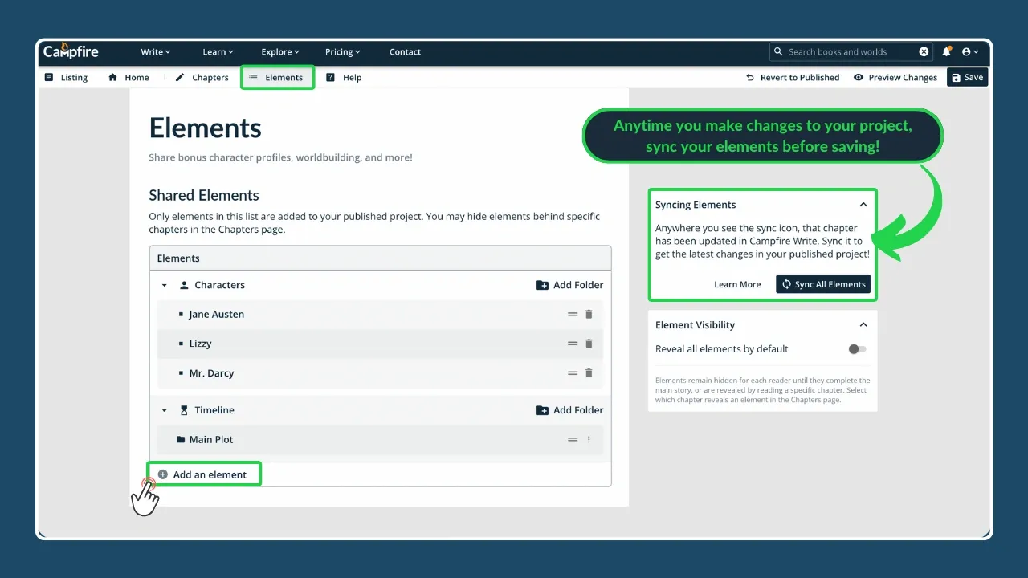The height and width of the screenshot is (578, 1028).
Task: Click the notification bell icon
Action: tap(946, 51)
